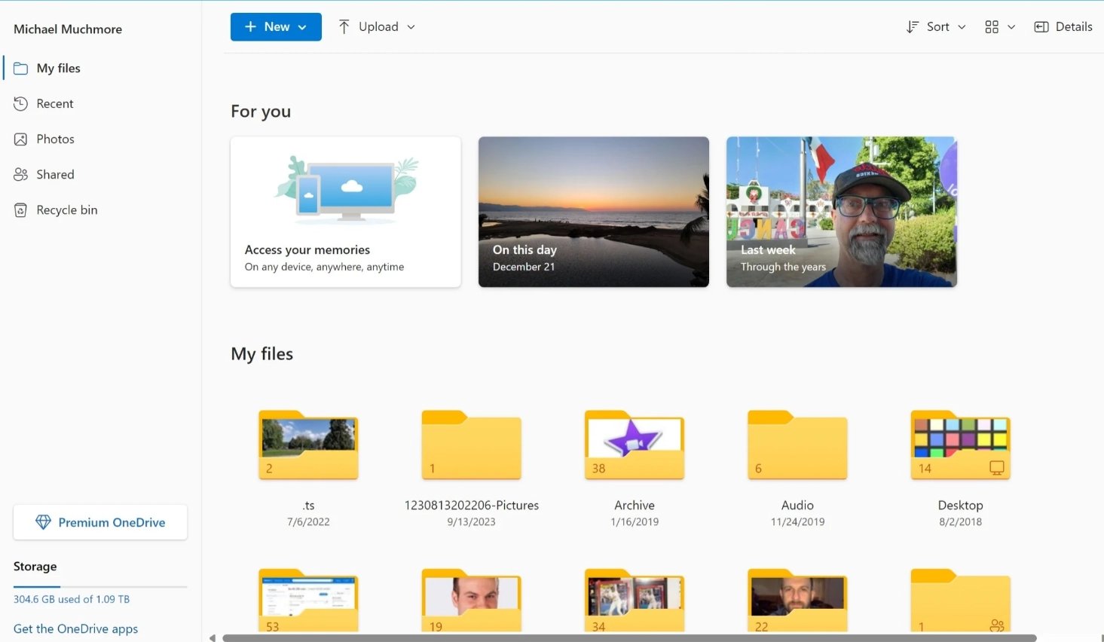Click the Desktop folder name
This screenshot has width=1104, height=642.
coord(961,506)
